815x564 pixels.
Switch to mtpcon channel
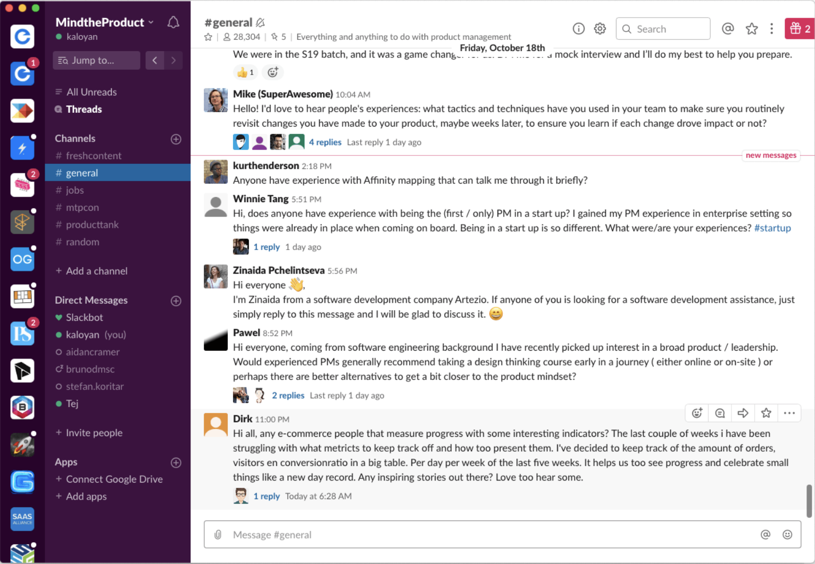tap(118, 207)
